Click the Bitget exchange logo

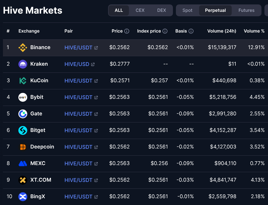point(23,130)
